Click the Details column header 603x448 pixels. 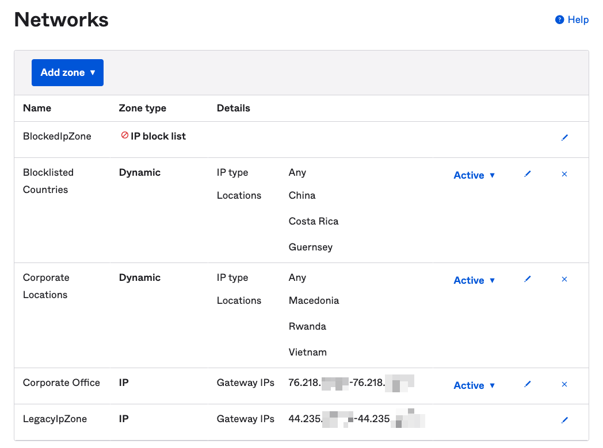[234, 108]
